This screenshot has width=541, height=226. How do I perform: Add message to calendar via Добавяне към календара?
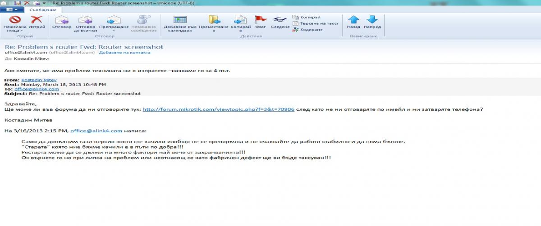pos(180,20)
